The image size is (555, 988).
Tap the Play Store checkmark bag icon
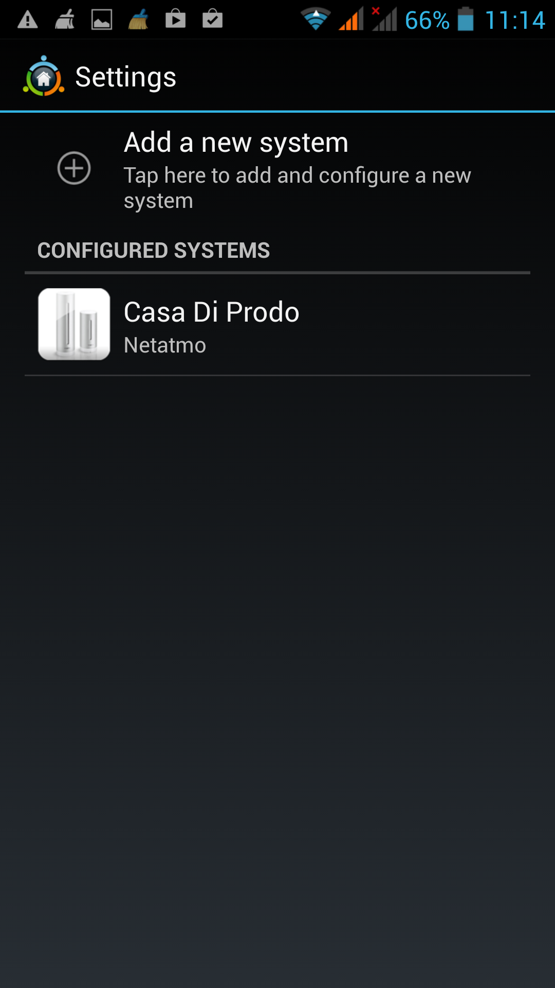[x=212, y=19]
